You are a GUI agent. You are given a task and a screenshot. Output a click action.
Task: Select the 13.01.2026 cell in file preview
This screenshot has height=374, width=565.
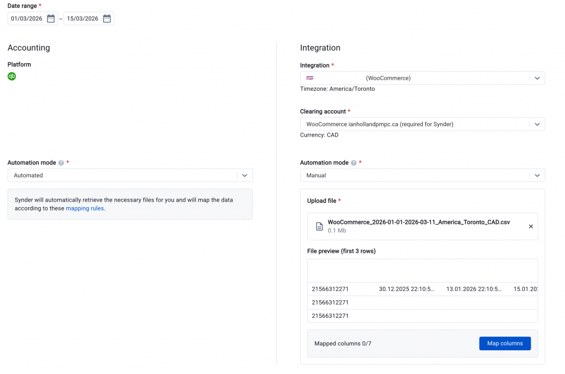473,289
